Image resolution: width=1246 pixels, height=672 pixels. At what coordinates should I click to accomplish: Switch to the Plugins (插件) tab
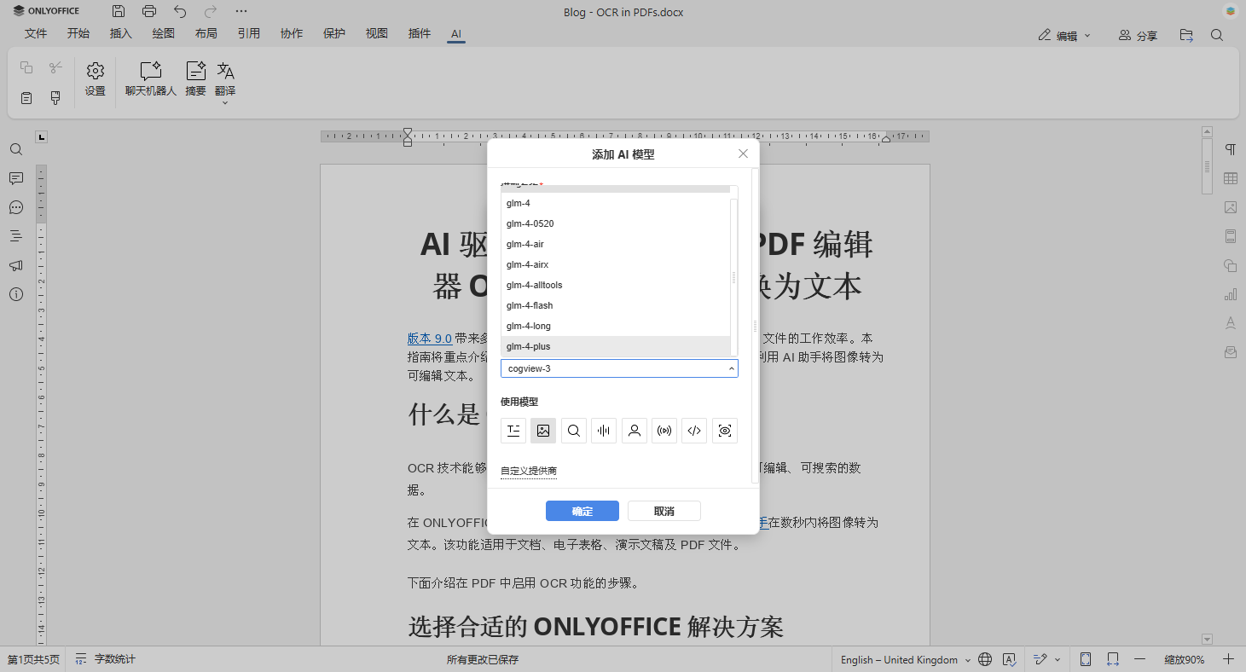tap(420, 33)
